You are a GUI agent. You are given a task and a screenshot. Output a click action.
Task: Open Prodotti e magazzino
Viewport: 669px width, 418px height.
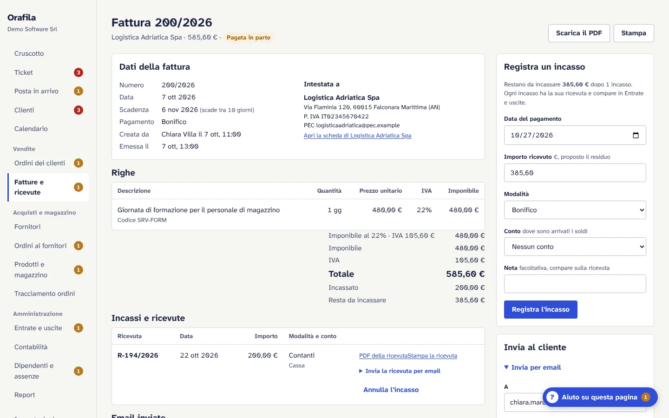[48, 270]
